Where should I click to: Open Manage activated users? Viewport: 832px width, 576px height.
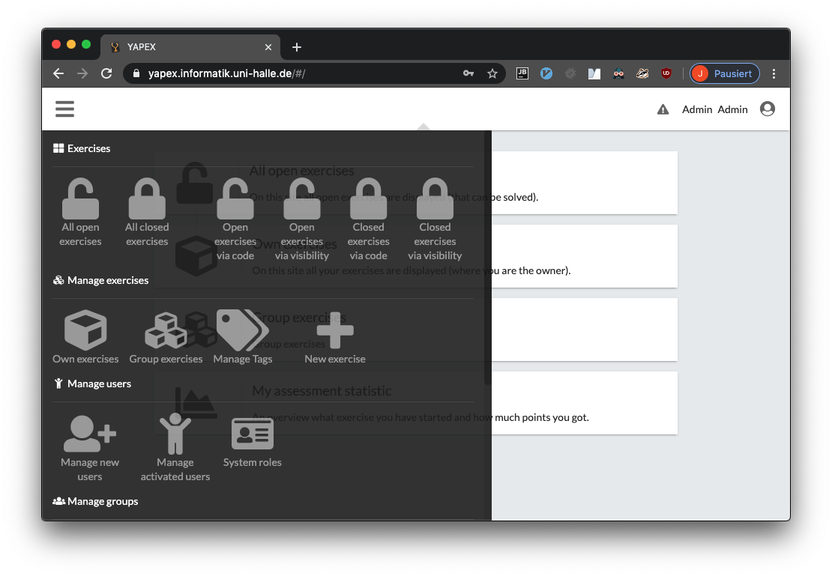pyautogui.click(x=175, y=434)
